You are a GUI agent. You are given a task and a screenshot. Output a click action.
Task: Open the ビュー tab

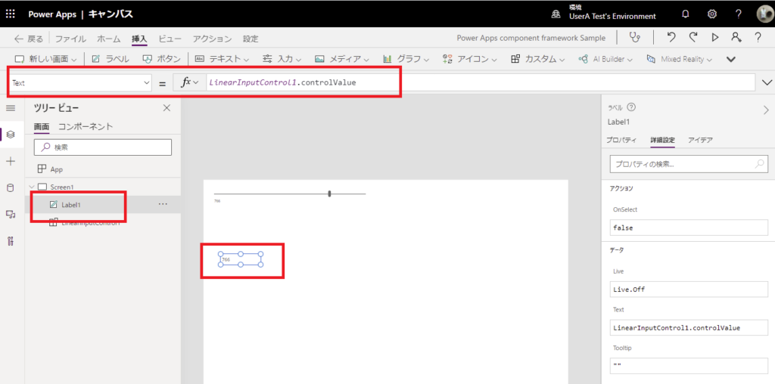(170, 39)
